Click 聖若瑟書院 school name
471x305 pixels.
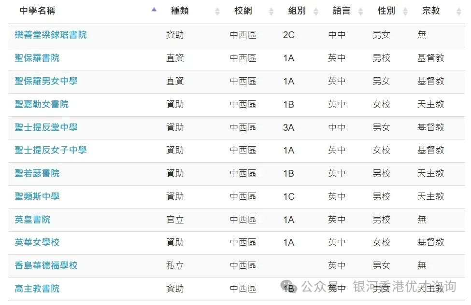click(x=37, y=173)
